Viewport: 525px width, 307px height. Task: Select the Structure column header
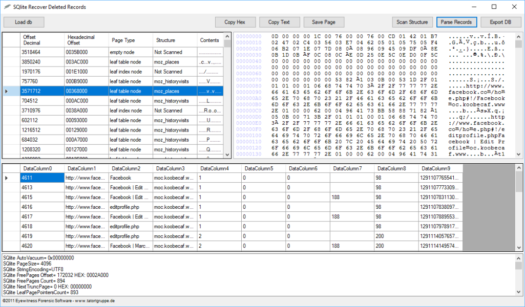click(x=174, y=40)
